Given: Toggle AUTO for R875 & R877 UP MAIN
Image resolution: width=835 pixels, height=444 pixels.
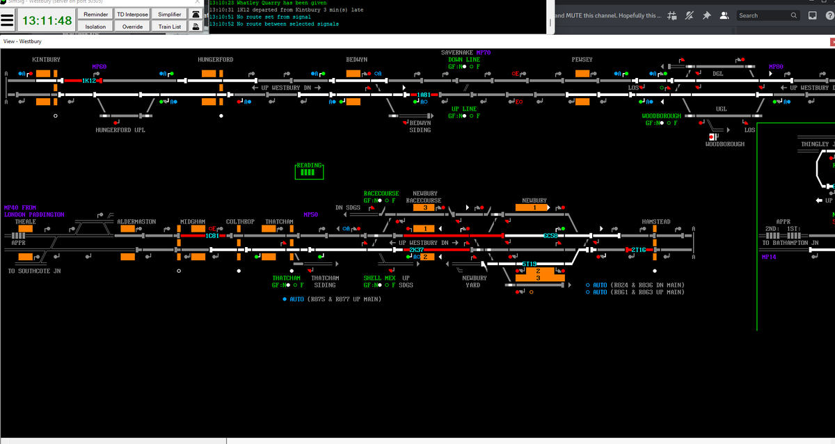Looking at the screenshot, I should click(285, 299).
